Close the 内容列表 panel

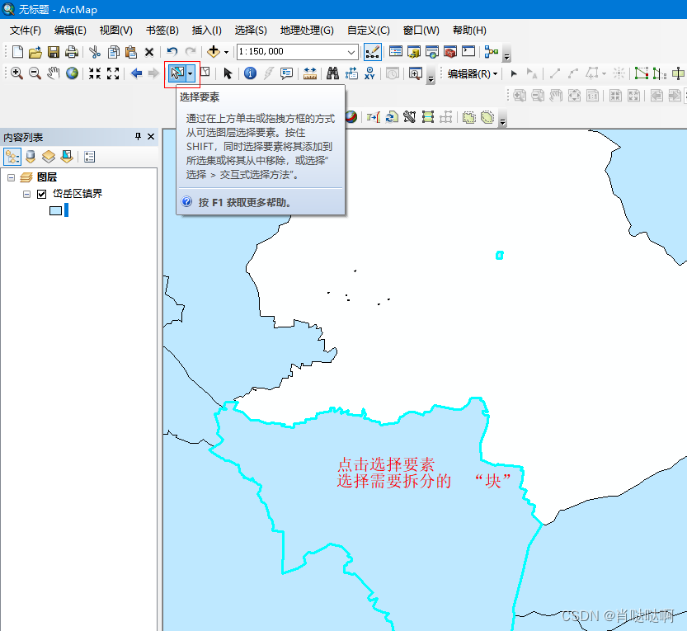tap(151, 137)
